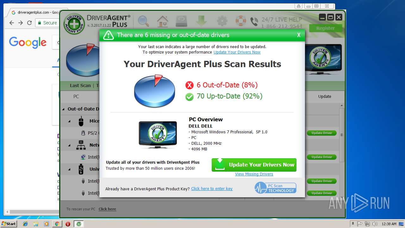This screenshot has width=405, height=228.
Task: Go back in Chrome browser
Action: [12, 23]
